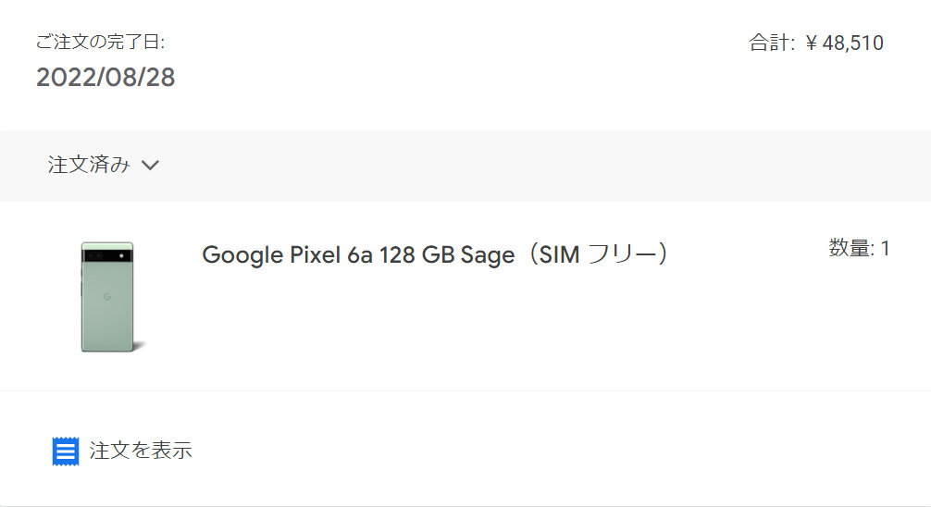Expand the 注文済み chevron arrow
The image size is (931, 507).
click(150, 166)
